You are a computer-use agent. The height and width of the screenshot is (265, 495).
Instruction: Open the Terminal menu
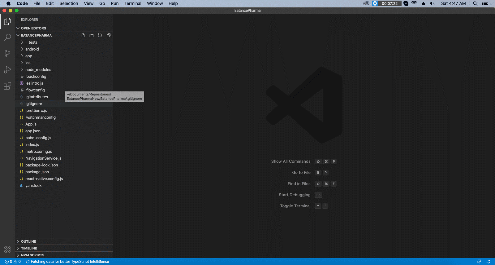pyautogui.click(x=133, y=3)
